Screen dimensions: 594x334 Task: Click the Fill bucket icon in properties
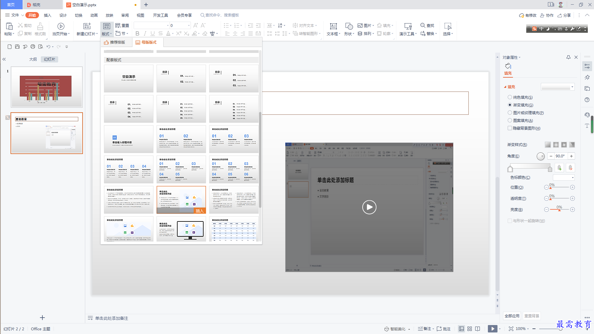(508, 66)
